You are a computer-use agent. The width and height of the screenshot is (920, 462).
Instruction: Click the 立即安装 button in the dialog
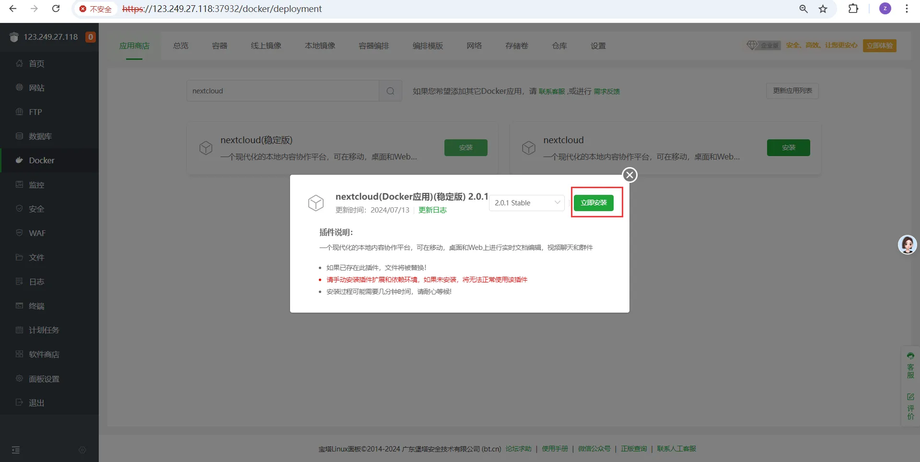pyautogui.click(x=594, y=203)
